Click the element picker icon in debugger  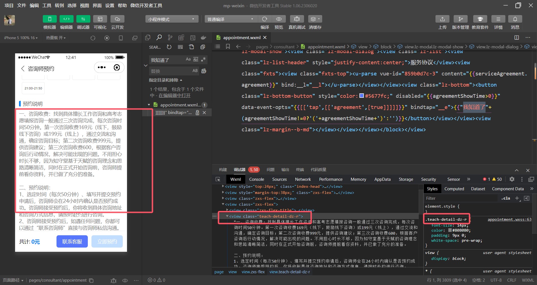point(218,179)
